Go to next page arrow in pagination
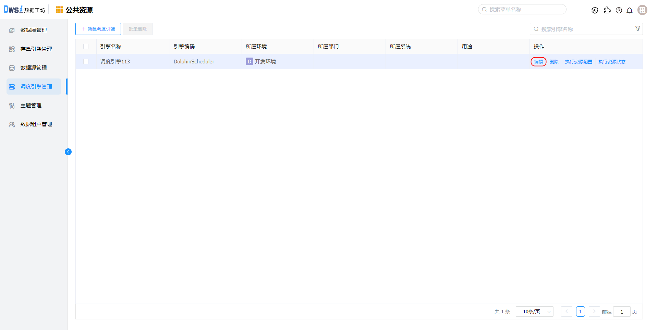The width and height of the screenshot is (658, 330). point(594,311)
